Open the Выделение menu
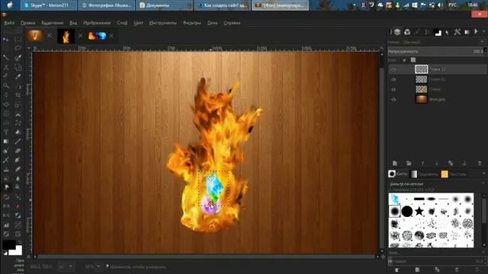 click(x=53, y=23)
